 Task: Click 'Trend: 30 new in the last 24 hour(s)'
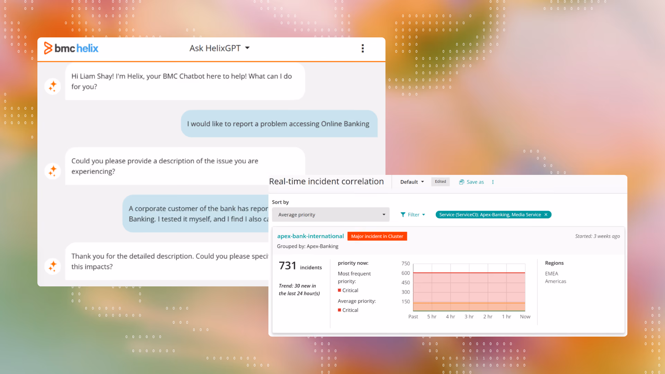point(299,290)
